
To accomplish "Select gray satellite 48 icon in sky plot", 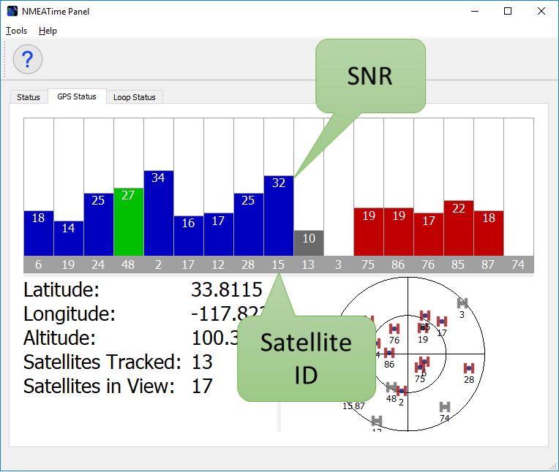I will [x=391, y=387].
